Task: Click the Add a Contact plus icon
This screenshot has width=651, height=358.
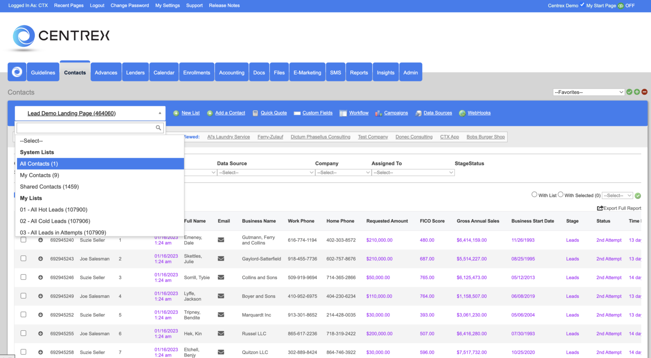Action: (x=210, y=113)
